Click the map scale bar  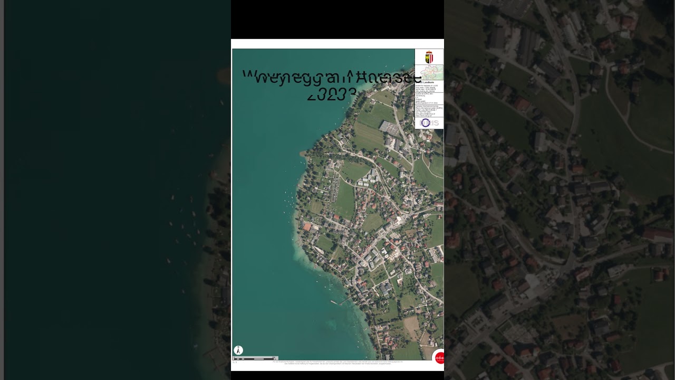point(255,358)
